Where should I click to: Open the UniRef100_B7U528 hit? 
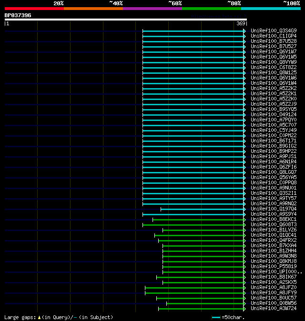[274, 41]
